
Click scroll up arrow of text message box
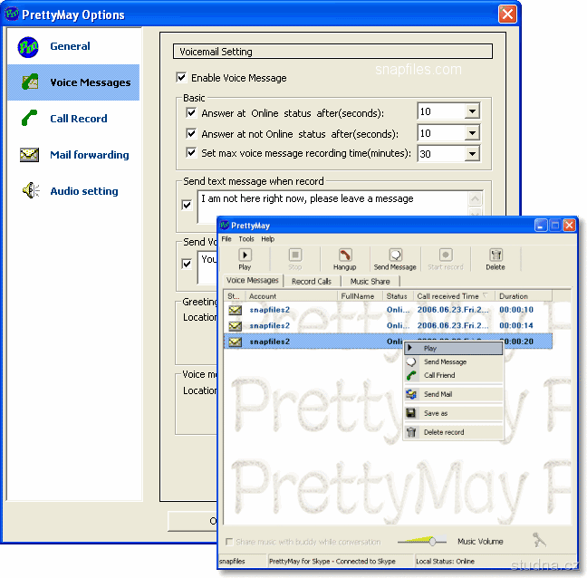coord(475,198)
